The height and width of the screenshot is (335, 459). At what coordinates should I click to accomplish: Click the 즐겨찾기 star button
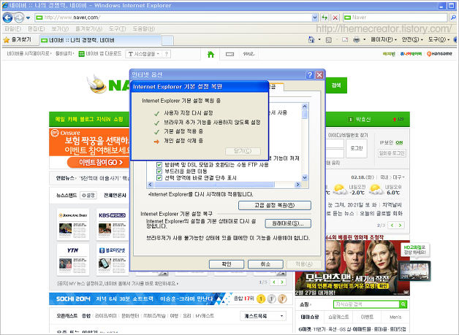[18, 39]
